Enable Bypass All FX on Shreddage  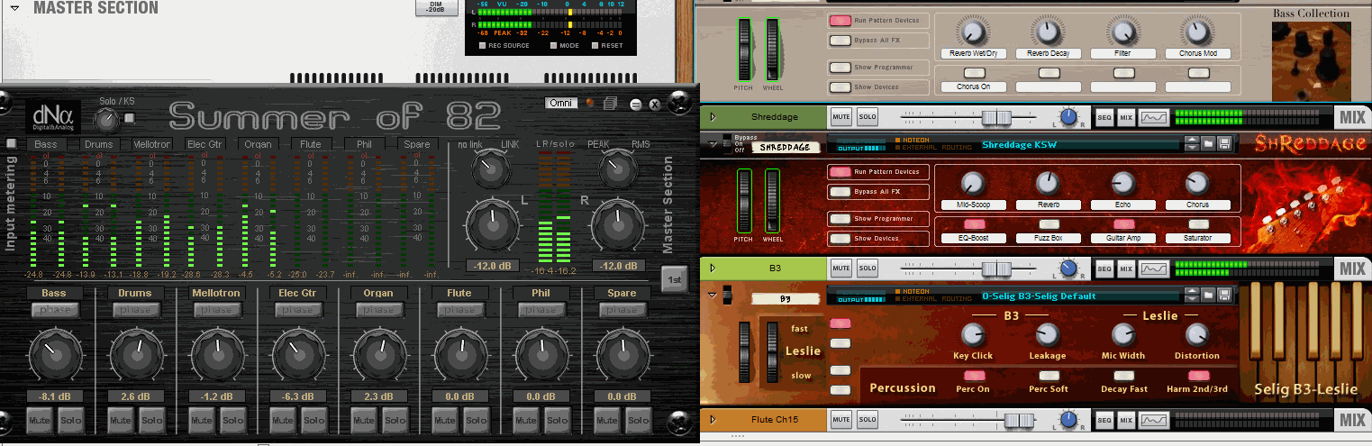pos(840,191)
